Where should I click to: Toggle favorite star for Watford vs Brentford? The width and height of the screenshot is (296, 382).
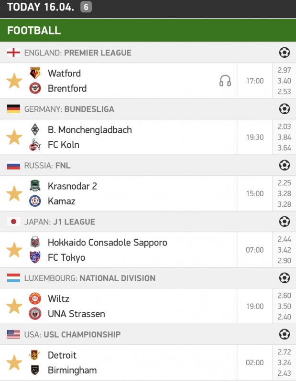point(14,81)
